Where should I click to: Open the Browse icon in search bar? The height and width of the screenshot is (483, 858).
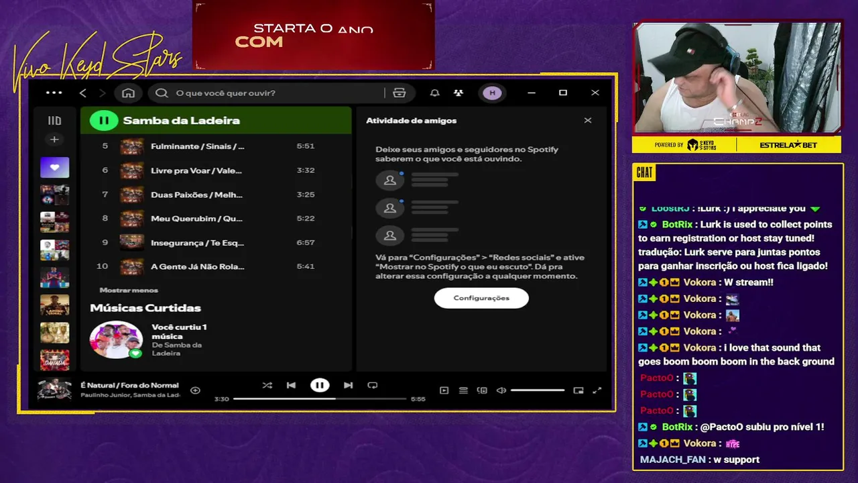click(400, 93)
